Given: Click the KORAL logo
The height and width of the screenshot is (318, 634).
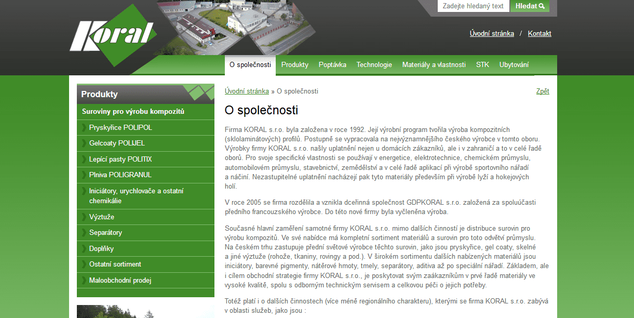Looking at the screenshot, I should point(113,36).
